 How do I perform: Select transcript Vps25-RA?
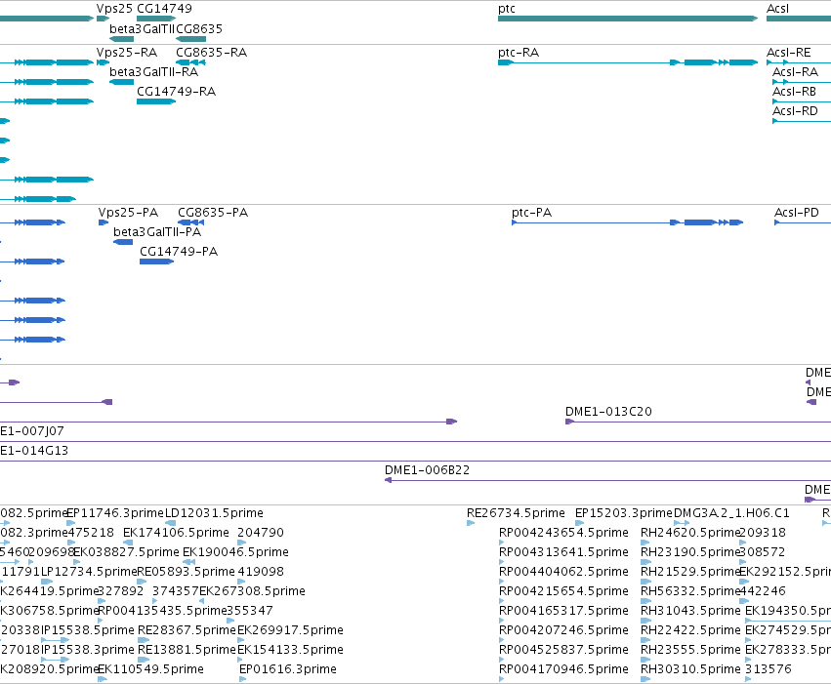[x=127, y=53]
